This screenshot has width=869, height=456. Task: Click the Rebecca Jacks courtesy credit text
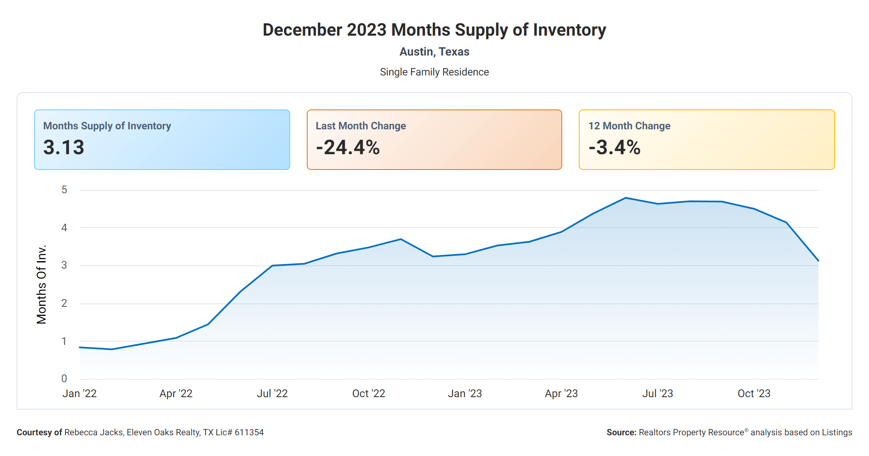(x=140, y=432)
